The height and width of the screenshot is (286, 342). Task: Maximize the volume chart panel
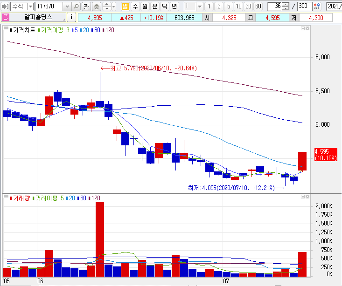coord(303,197)
